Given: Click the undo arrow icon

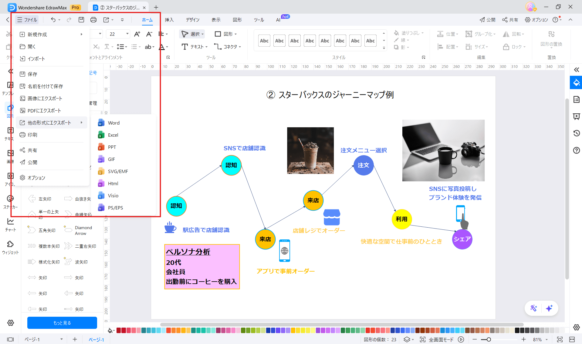Looking at the screenshot, I should [x=53, y=20].
